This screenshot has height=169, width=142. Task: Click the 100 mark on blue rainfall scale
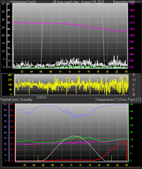pyautogui.click(x=5, y=104)
